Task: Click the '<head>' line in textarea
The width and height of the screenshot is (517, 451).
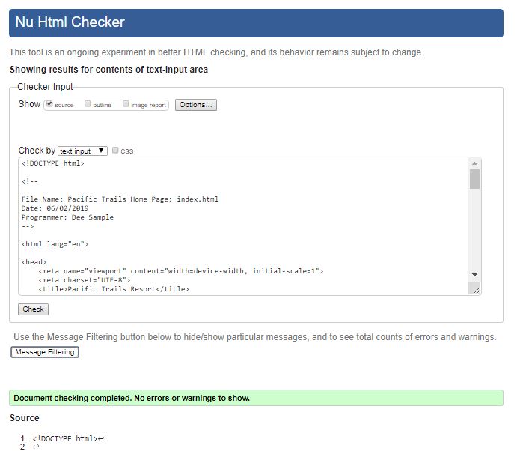Action: [x=34, y=262]
